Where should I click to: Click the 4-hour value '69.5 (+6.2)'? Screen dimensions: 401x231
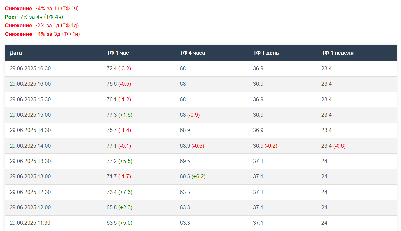pos(192,176)
